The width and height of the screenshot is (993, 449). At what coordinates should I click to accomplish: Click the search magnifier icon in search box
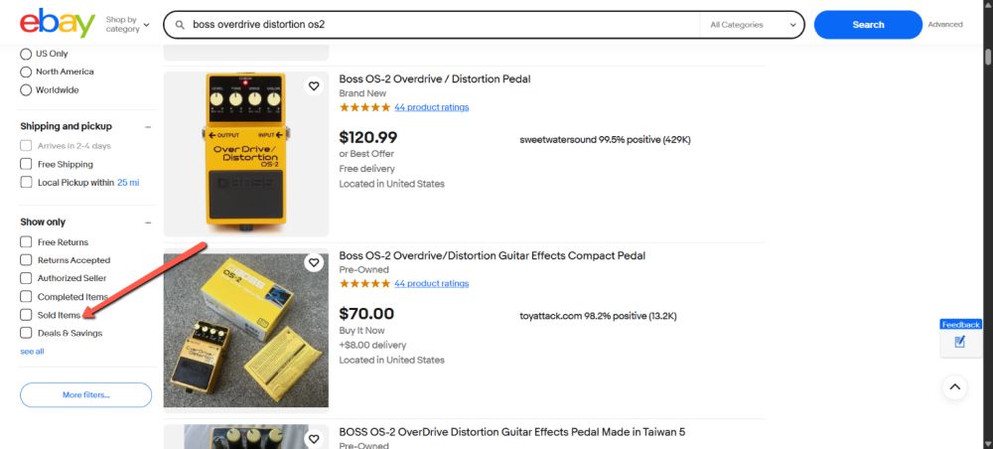point(180,25)
